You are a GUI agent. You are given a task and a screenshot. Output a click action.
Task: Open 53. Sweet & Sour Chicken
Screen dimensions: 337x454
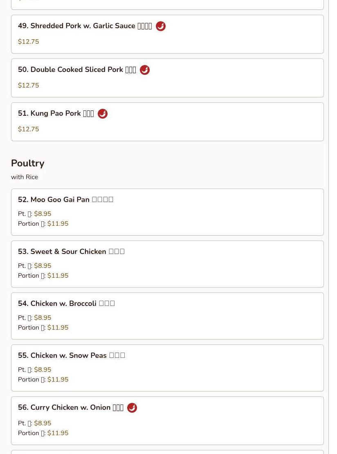click(x=167, y=264)
